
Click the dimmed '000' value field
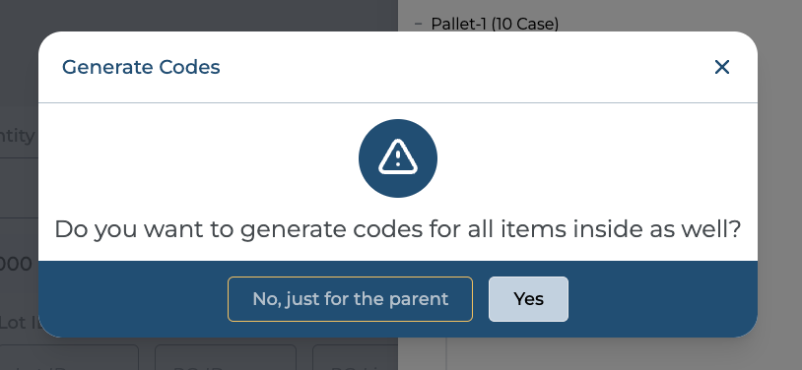[17, 264]
